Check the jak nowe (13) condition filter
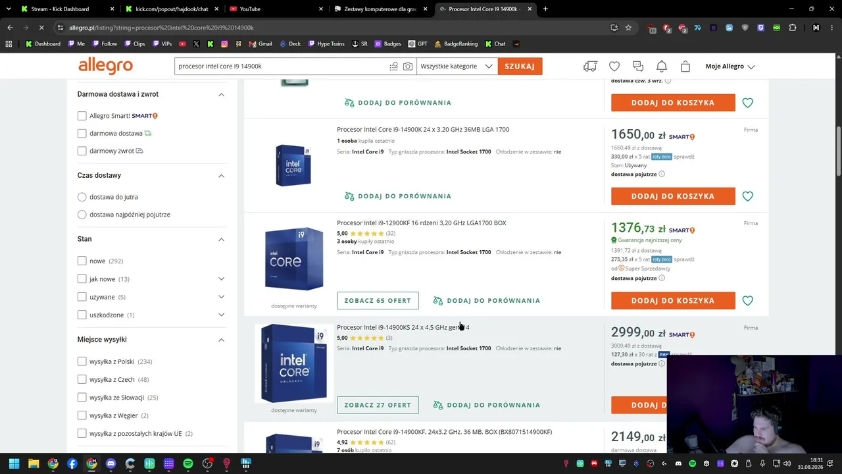Image resolution: width=842 pixels, height=474 pixels. (82, 279)
